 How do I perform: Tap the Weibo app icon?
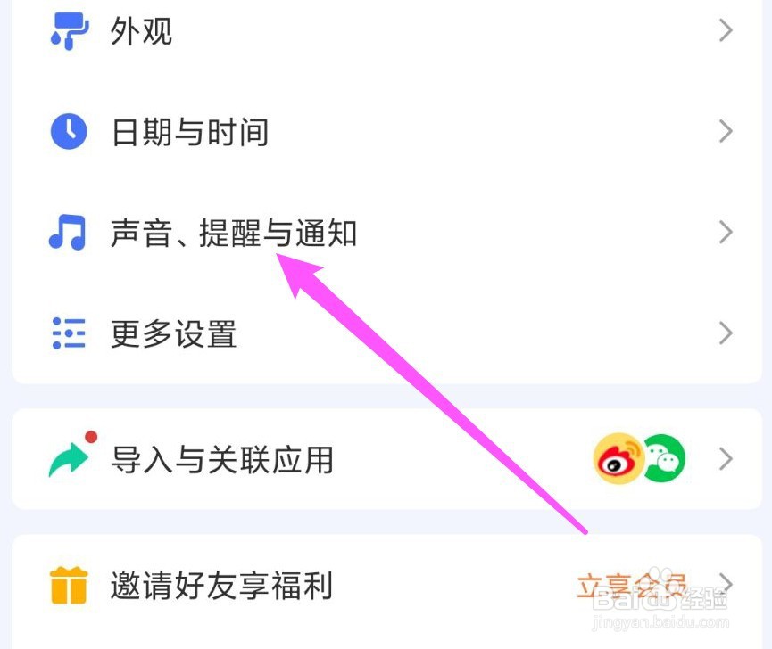click(x=618, y=459)
